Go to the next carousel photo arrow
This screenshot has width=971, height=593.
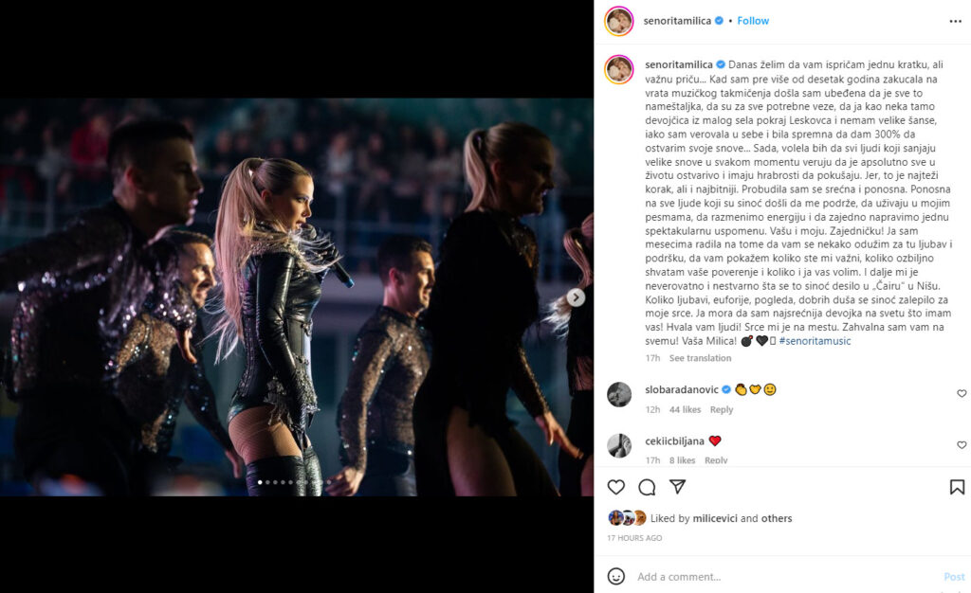(x=576, y=297)
